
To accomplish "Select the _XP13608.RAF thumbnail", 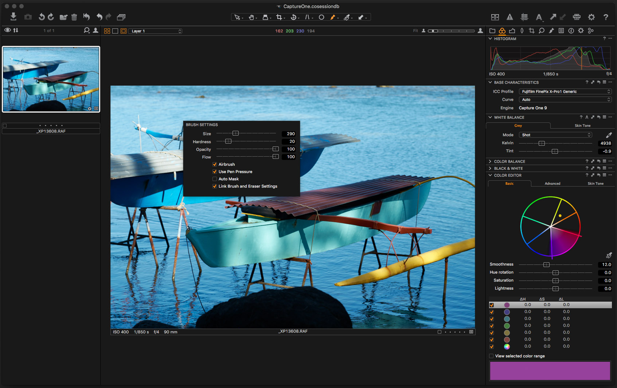I will pos(51,79).
